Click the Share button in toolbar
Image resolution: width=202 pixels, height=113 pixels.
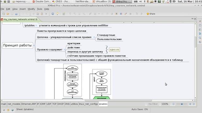(151, 14)
